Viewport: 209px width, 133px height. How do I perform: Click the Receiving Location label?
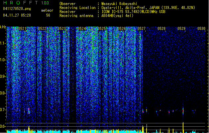[x=77, y=8]
